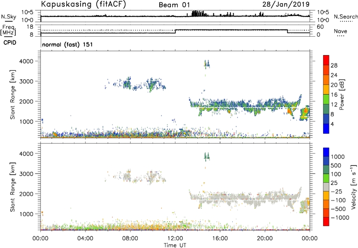Click the "4000" tick of the power panel
This screenshot has height=248, width=358.
26,61
